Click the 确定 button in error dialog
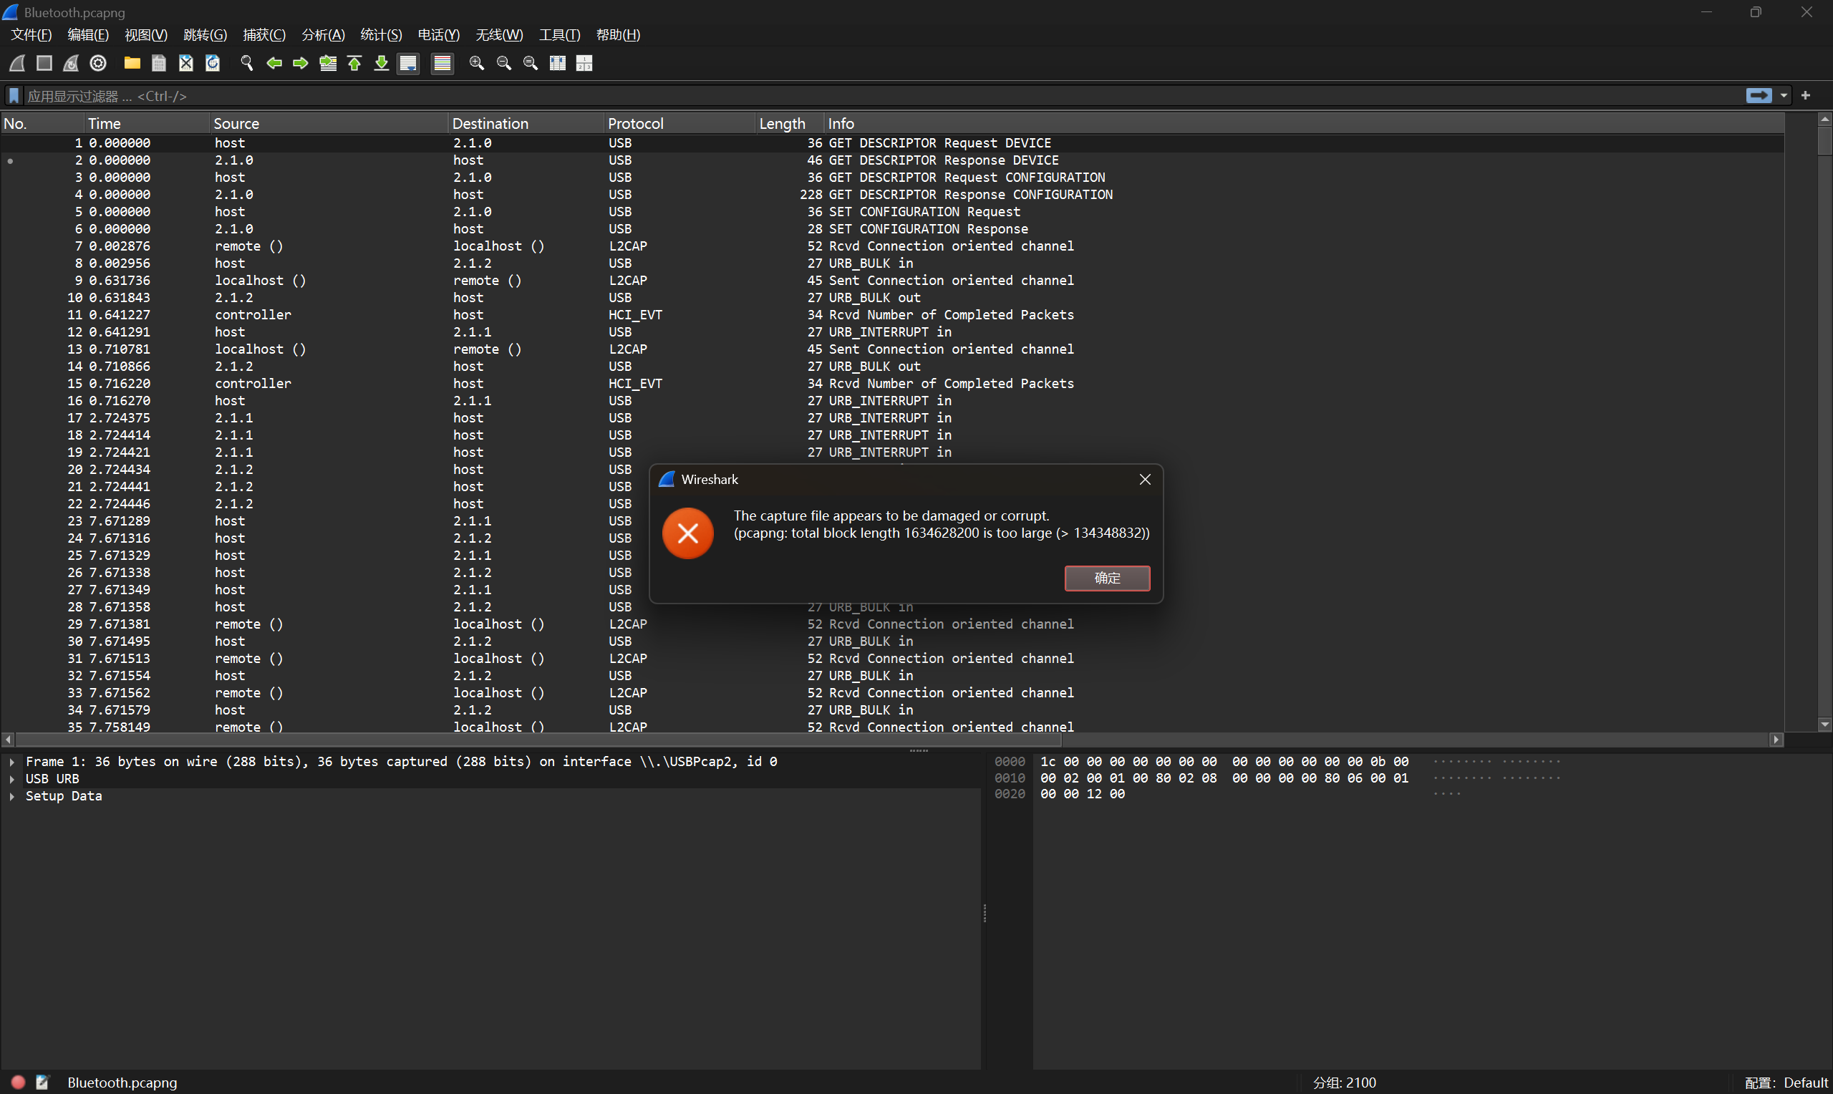 click(1107, 578)
